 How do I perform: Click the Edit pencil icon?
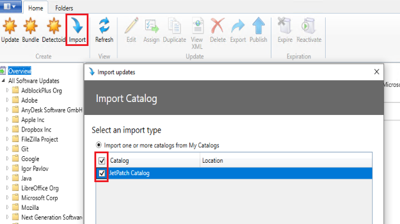click(132, 25)
